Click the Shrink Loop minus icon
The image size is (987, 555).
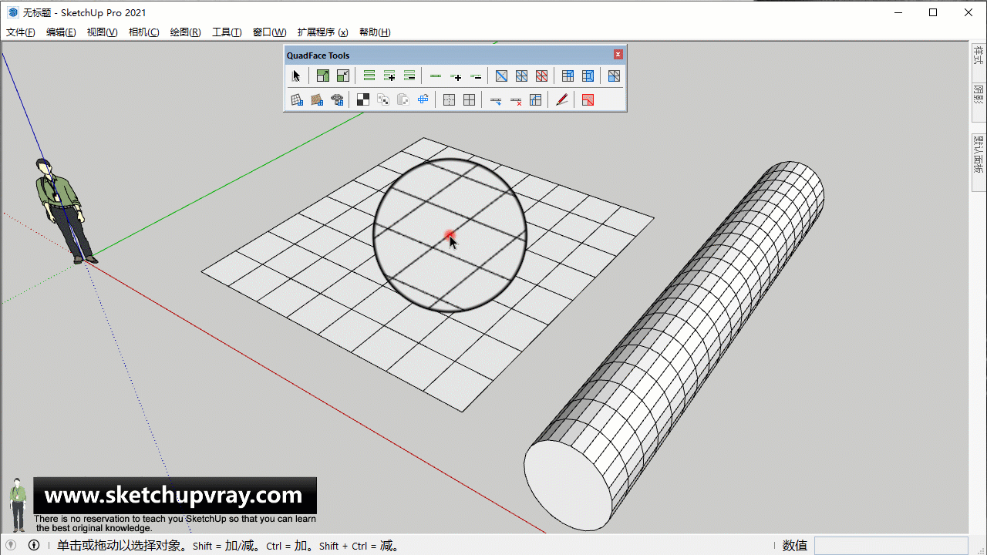[476, 76]
